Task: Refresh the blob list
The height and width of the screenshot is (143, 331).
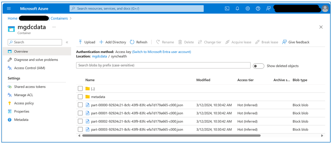Action: [138, 42]
